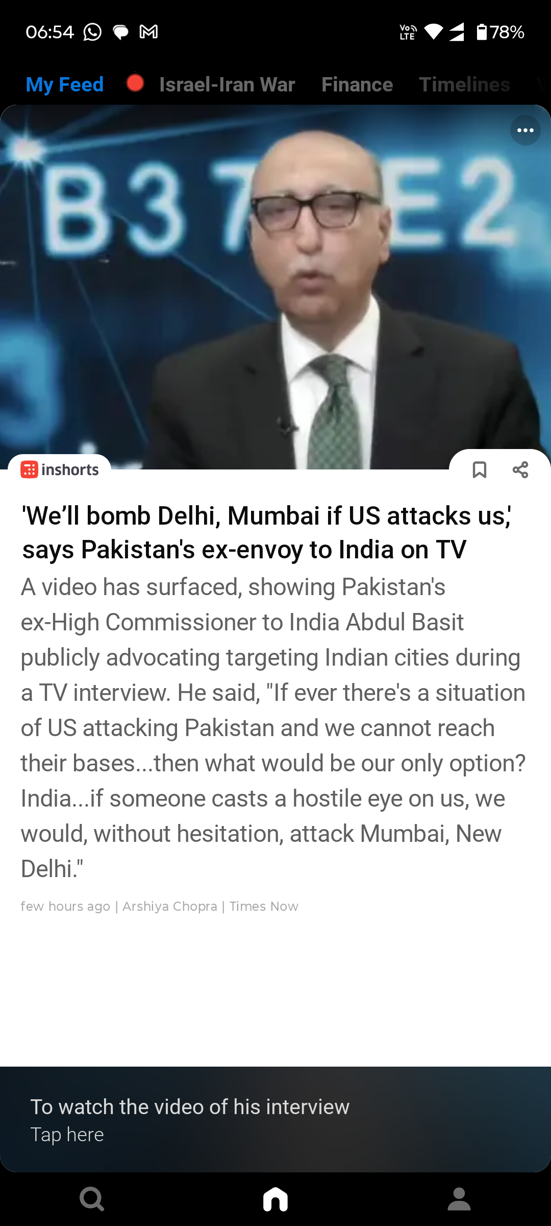The image size is (551, 1226).
Task: Open the search magnifier in the bottom bar
Action: (x=92, y=1199)
